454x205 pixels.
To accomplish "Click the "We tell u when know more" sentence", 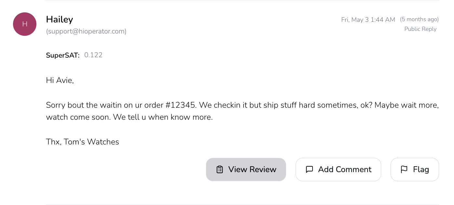I will tap(163, 117).
